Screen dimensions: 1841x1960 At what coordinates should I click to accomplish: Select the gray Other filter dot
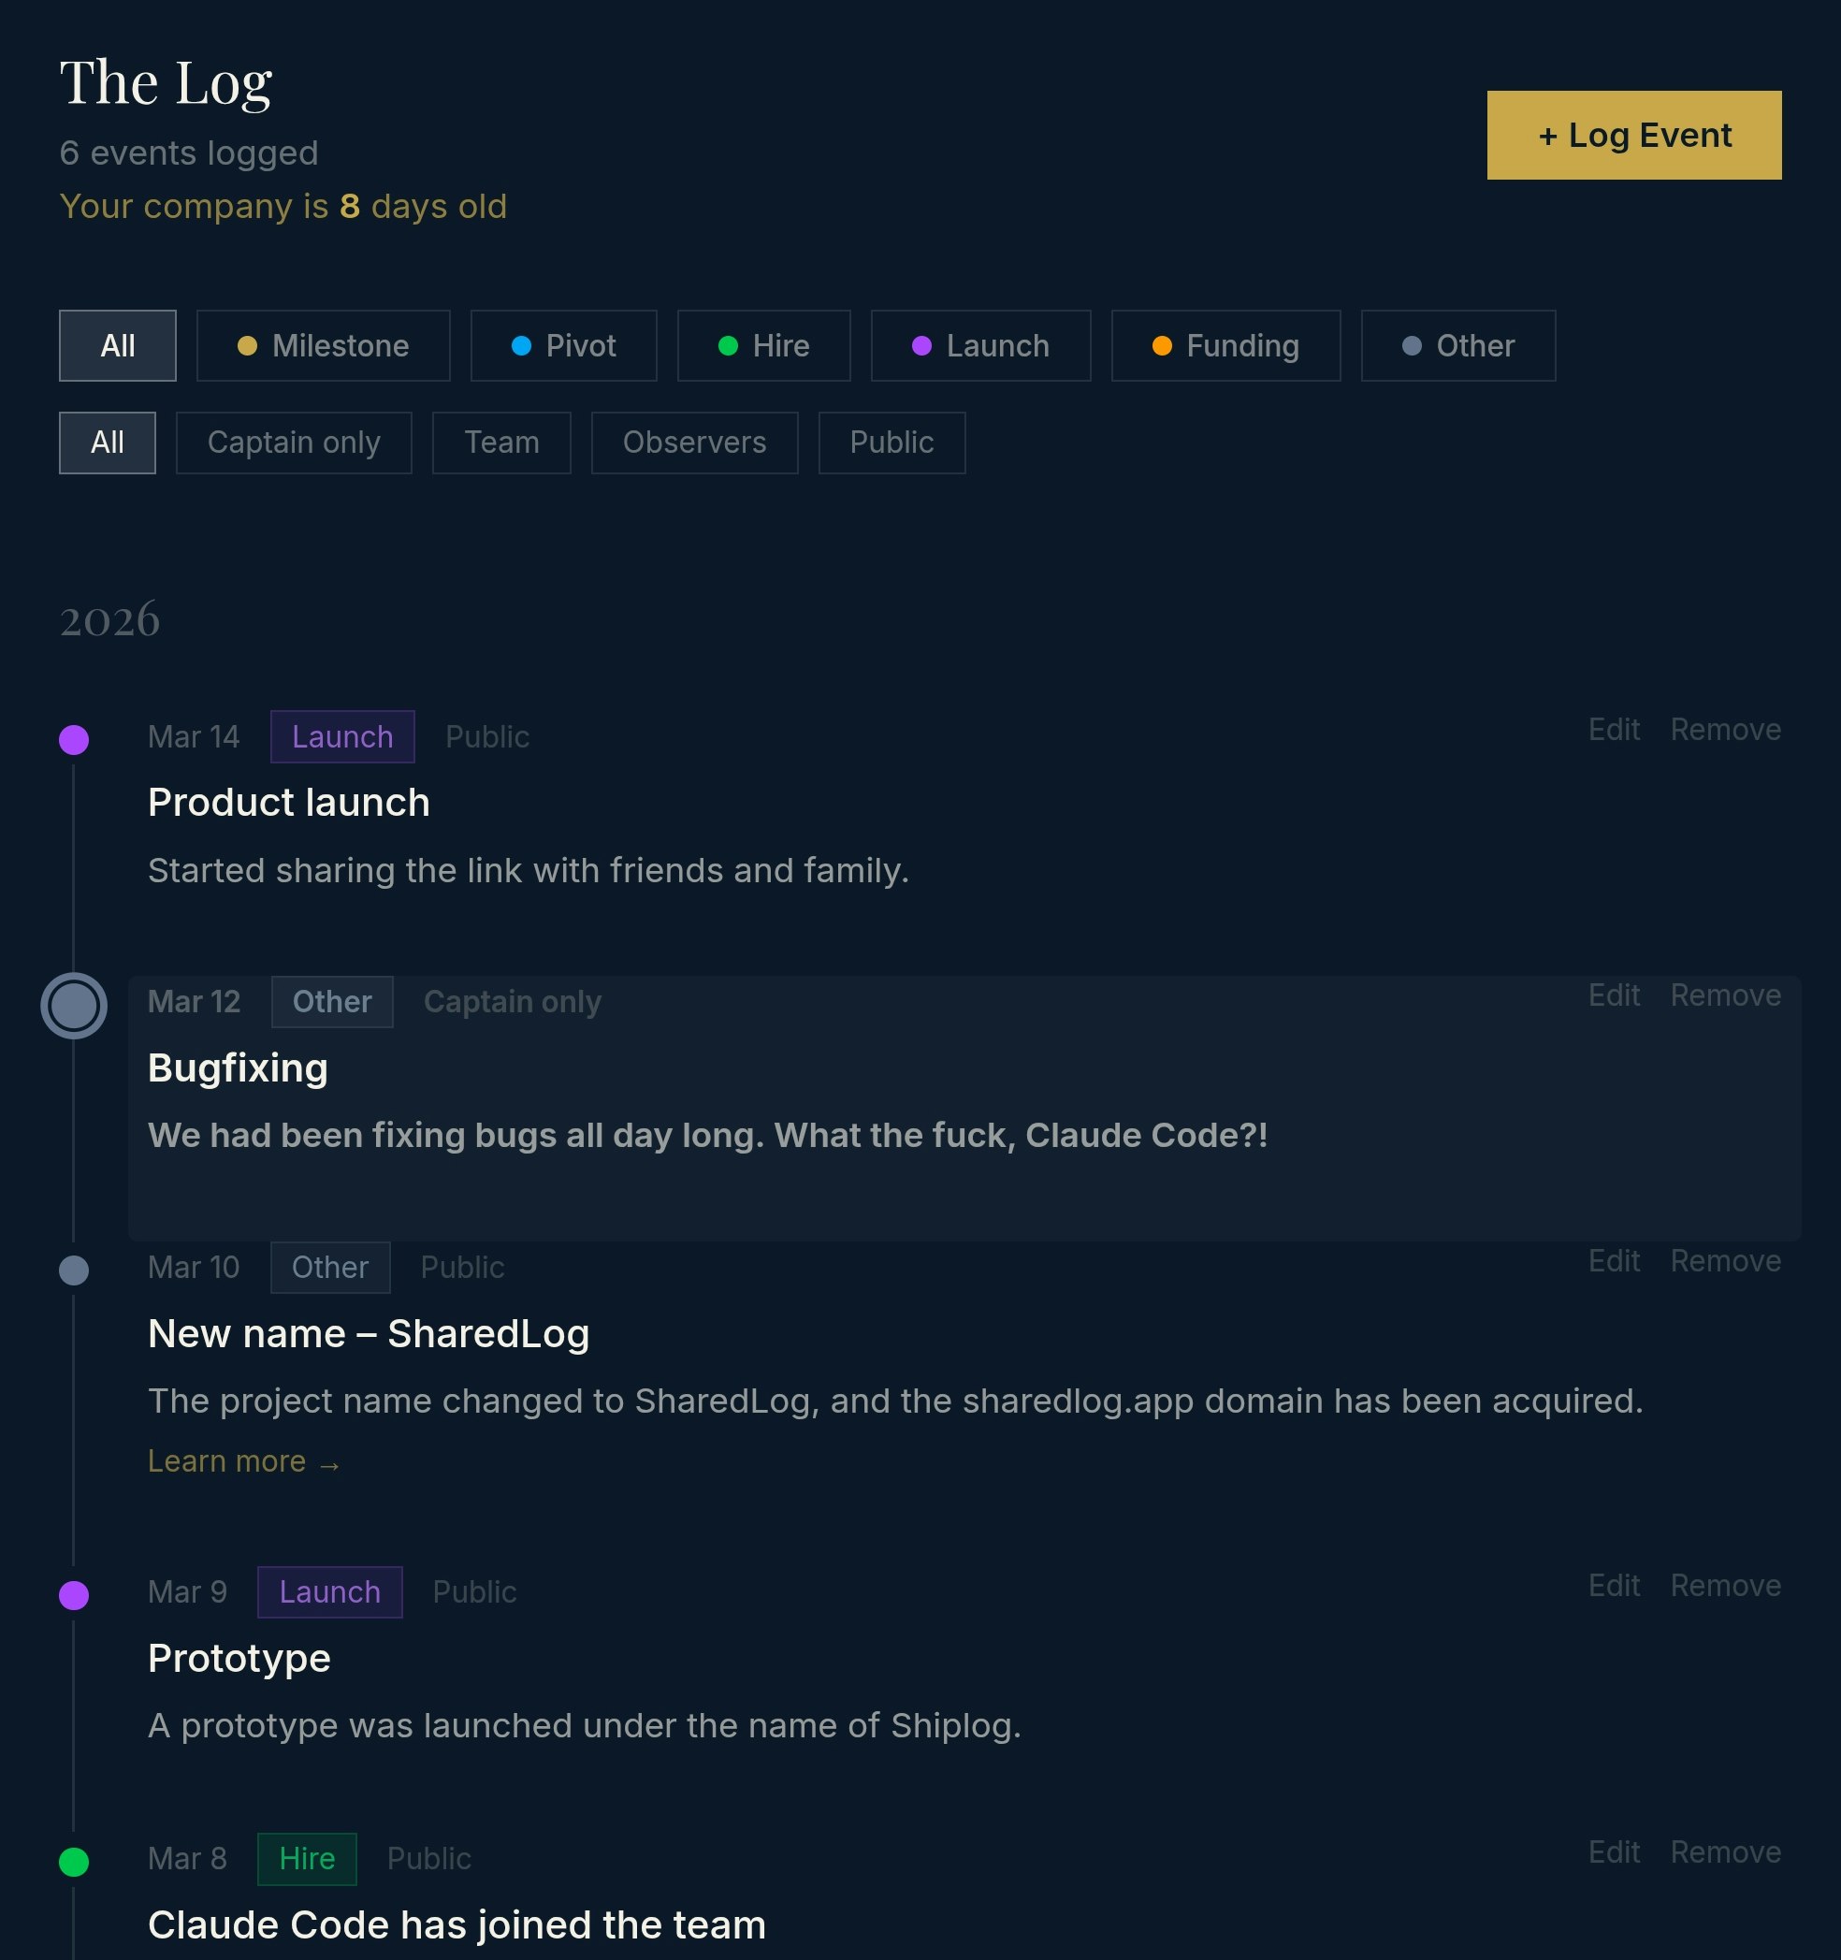(1412, 345)
